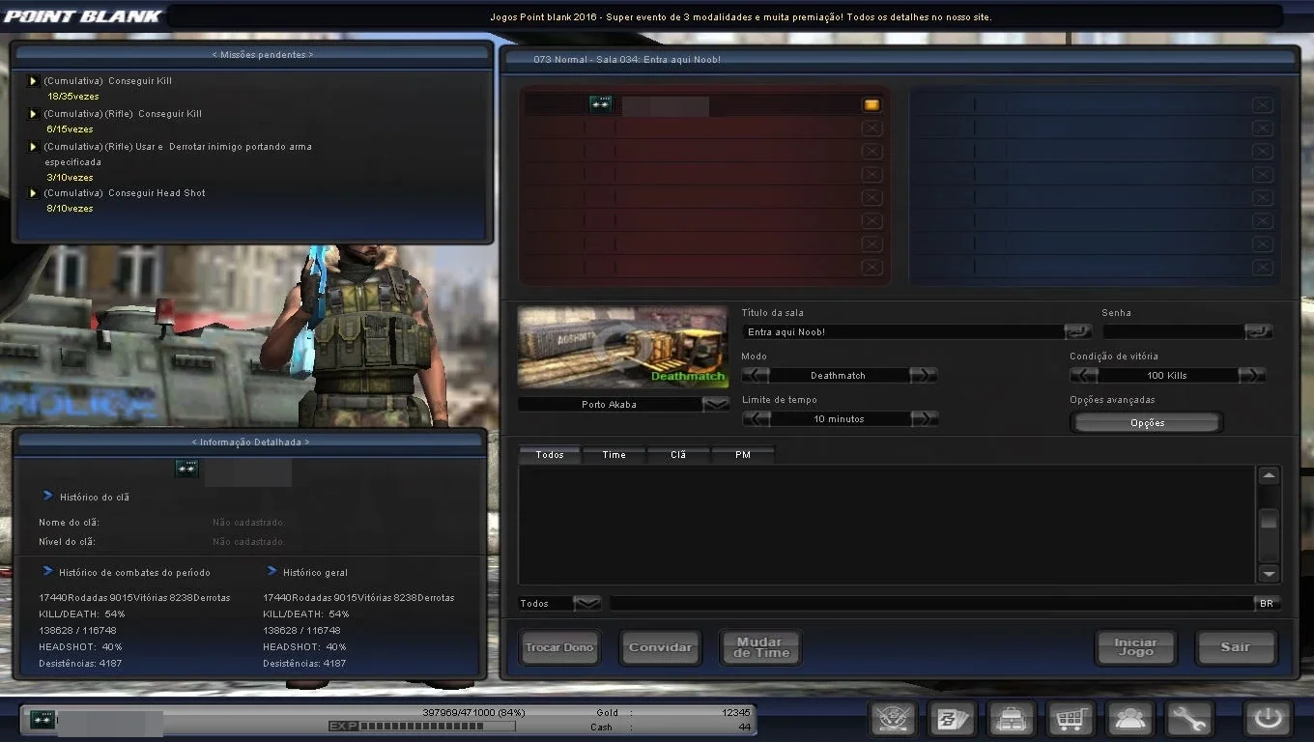Open the Porto Akaba map dropdown
The height and width of the screenshot is (742, 1314).
pyautogui.click(x=716, y=404)
